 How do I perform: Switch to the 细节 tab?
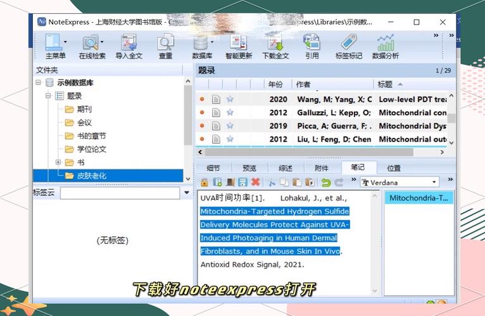[x=213, y=168]
